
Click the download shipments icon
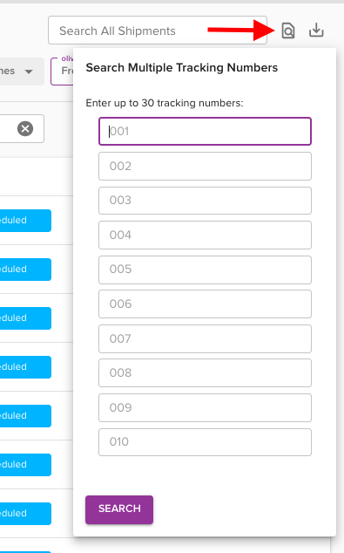click(x=316, y=31)
